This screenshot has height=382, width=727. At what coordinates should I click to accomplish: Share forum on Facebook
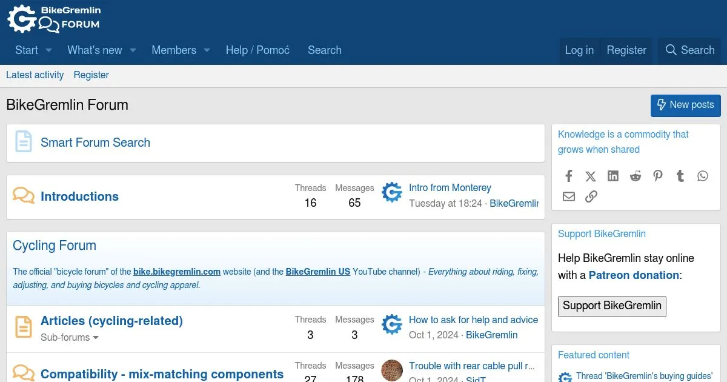click(569, 176)
